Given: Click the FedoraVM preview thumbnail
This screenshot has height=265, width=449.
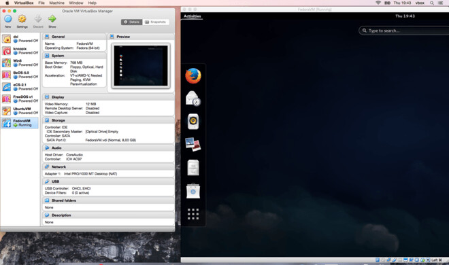Looking at the screenshot, I should click(x=141, y=66).
